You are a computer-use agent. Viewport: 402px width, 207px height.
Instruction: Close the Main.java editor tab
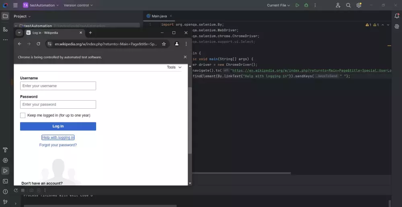pos(171,16)
